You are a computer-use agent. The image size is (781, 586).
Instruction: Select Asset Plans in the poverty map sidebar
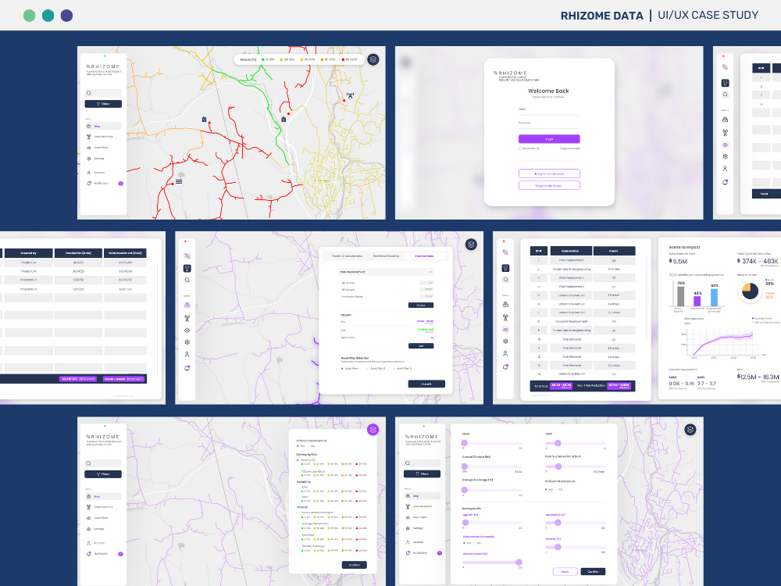[98, 148]
